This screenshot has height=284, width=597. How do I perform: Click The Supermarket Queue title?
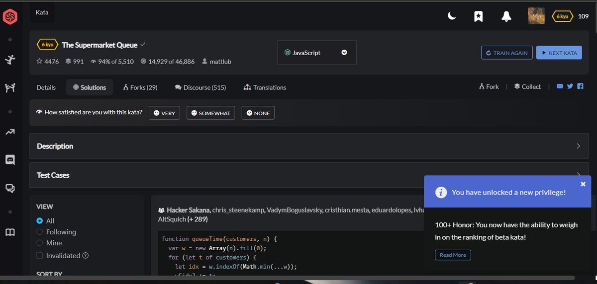(99, 45)
